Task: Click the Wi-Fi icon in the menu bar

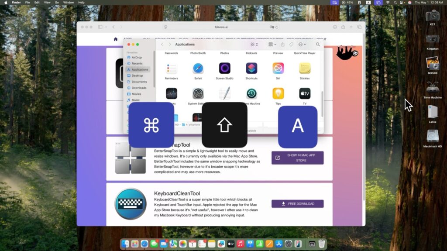Action: tap(388, 2)
